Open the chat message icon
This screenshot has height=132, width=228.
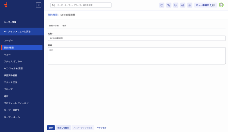pyautogui.click(x=176, y=5)
